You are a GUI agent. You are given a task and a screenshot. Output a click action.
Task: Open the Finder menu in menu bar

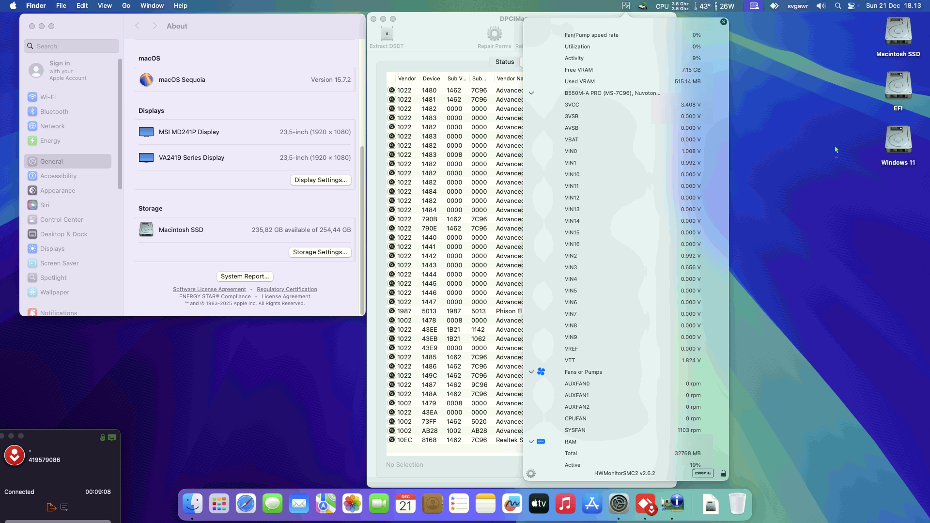point(36,6)
